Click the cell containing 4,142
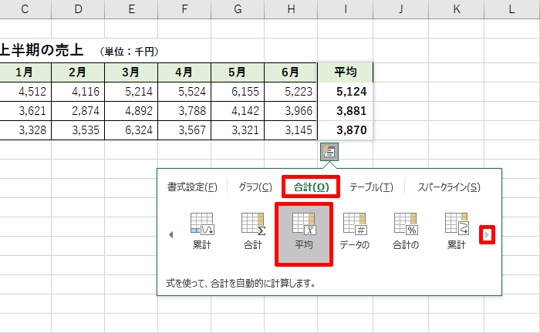The image size is (540, 333). [x=238, y=111]
